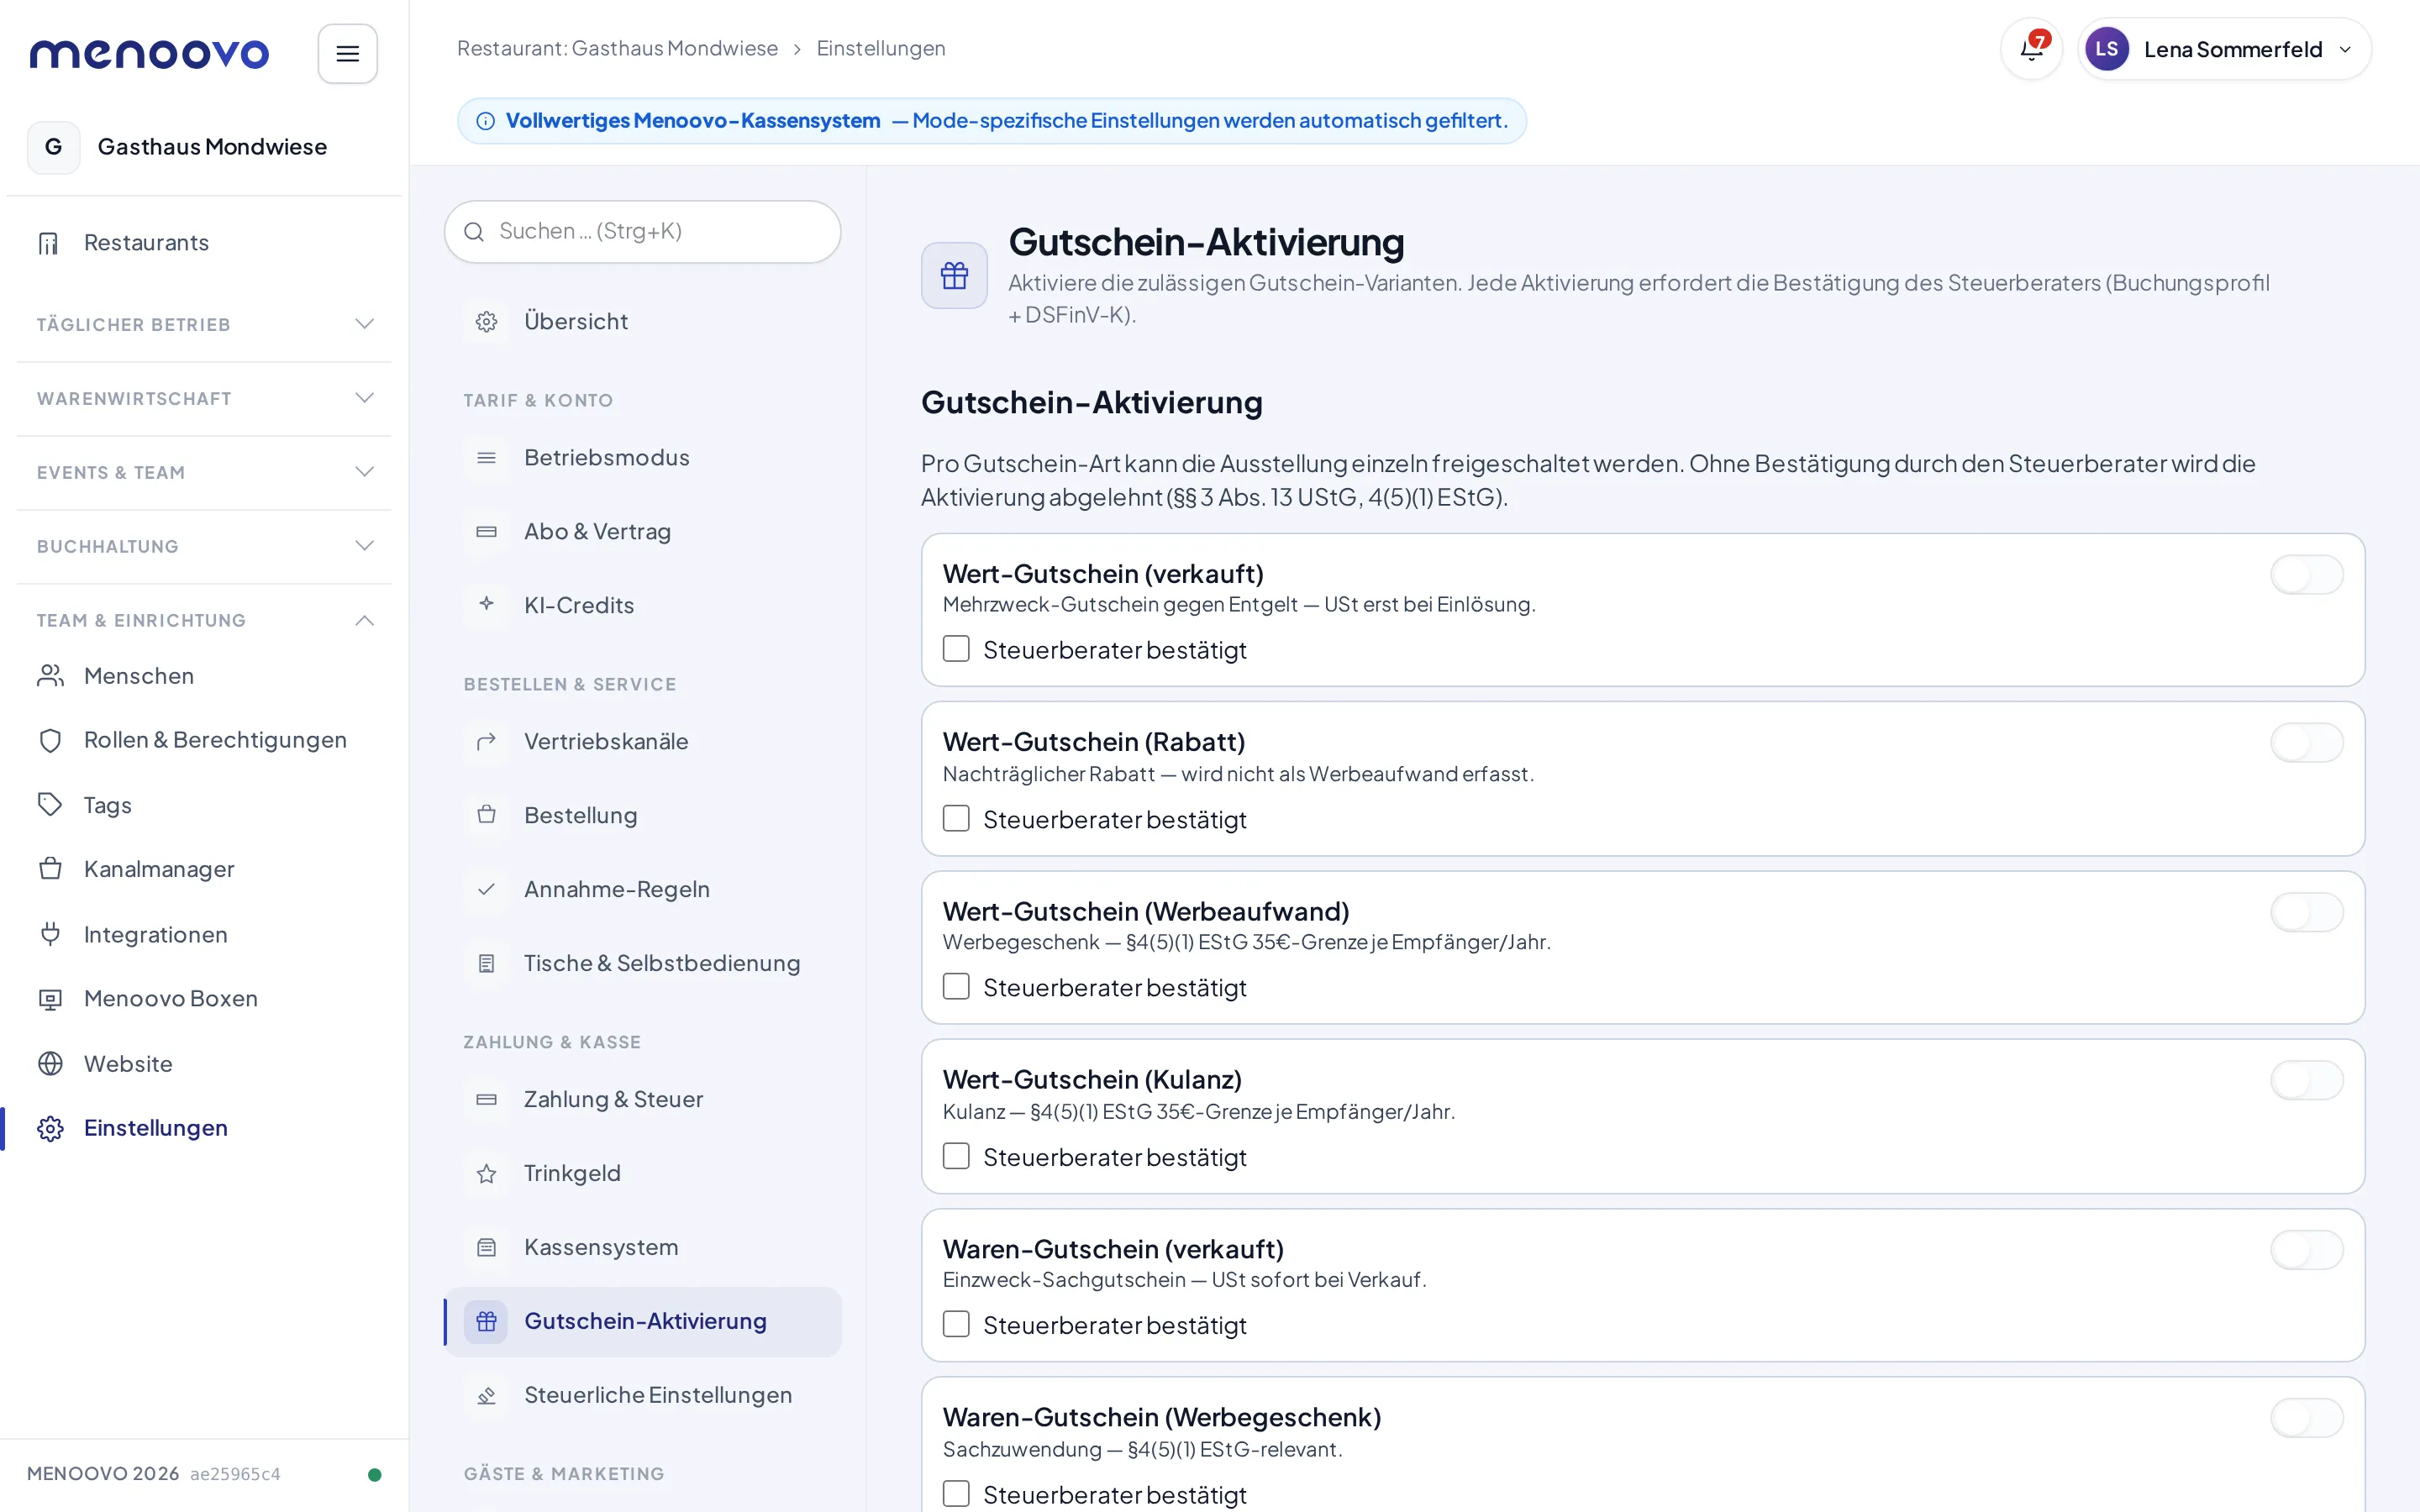Click the Trinkgeld star icon

click(486, 1174)
